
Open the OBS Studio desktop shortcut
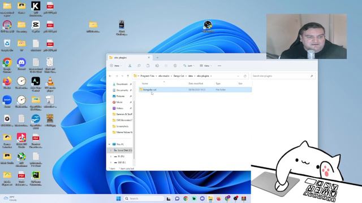pyautogui.click(x=208, y=27)
